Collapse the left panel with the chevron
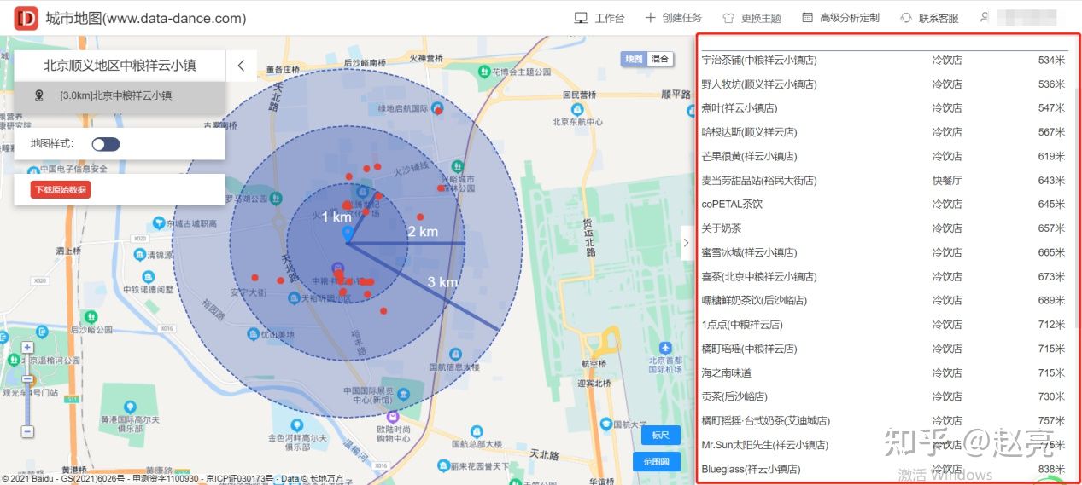1082x485 pixels. pos(241,66)
